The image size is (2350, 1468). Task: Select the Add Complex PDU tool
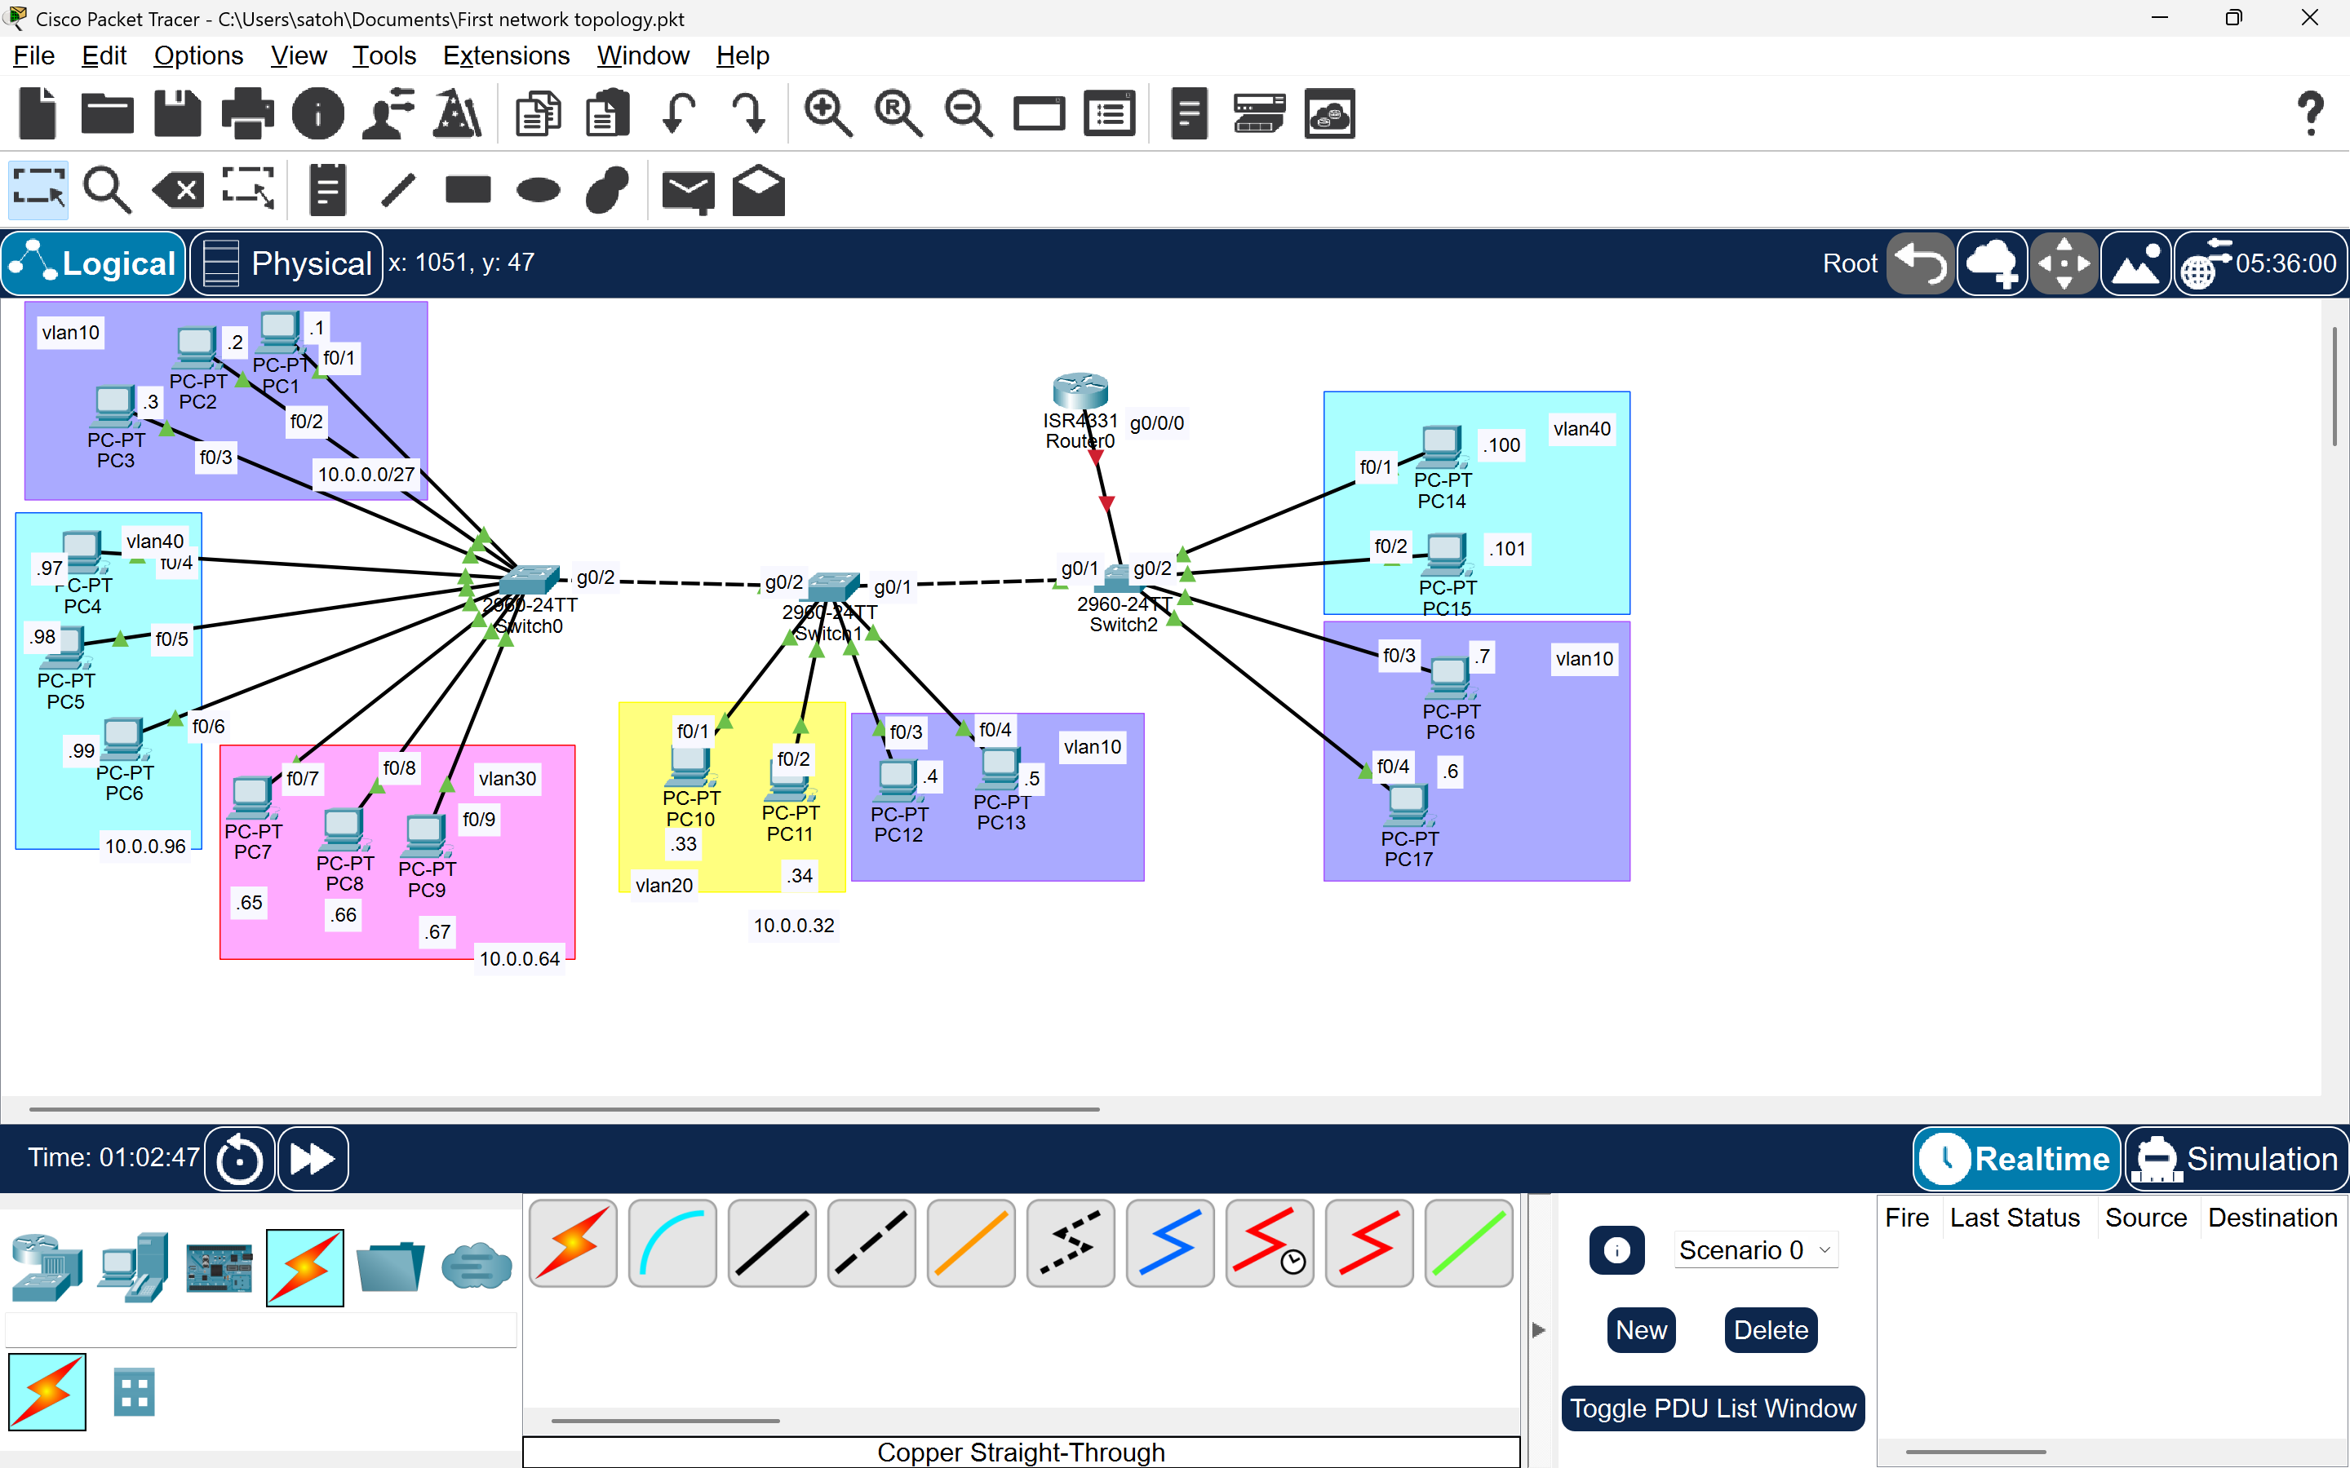(757, 190)
